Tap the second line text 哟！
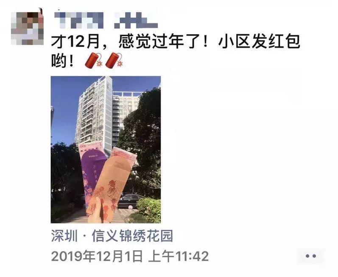The image size is (338, 277). click(x=63, y=61)
